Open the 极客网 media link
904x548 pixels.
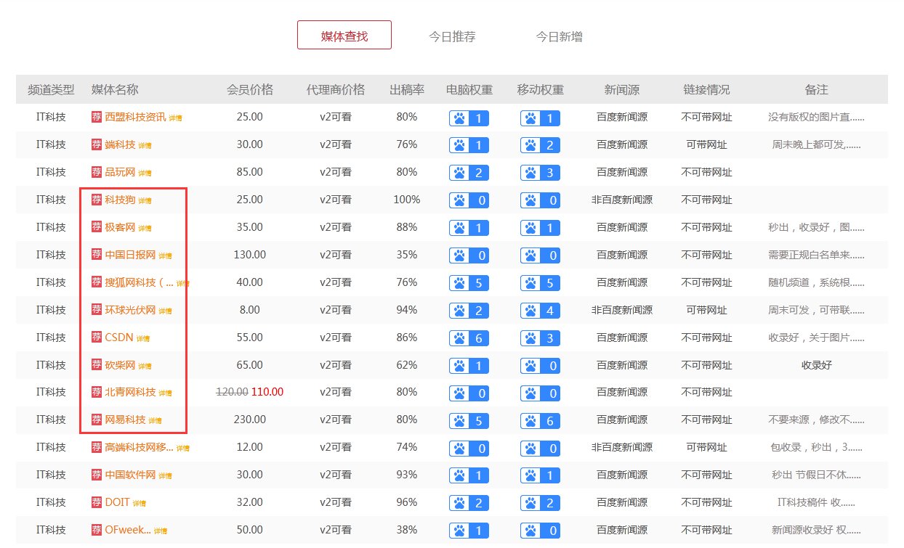pyautogui.click(x=120, y=226)
